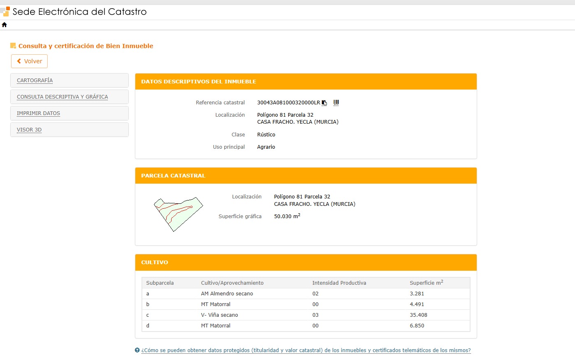Click the Intensidad Productiva column header
Viewport: 575px width, 364px height.
coord(339,283)
